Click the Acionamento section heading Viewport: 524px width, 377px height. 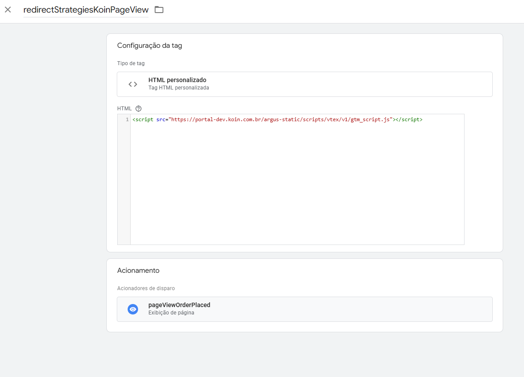138,271
